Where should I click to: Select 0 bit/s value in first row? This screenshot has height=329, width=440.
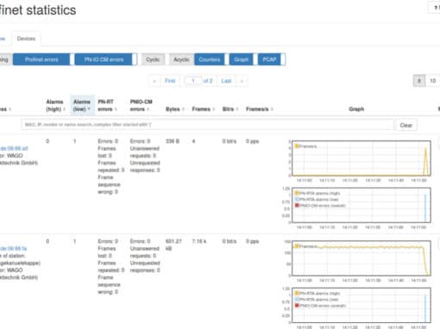click(229, 141)
